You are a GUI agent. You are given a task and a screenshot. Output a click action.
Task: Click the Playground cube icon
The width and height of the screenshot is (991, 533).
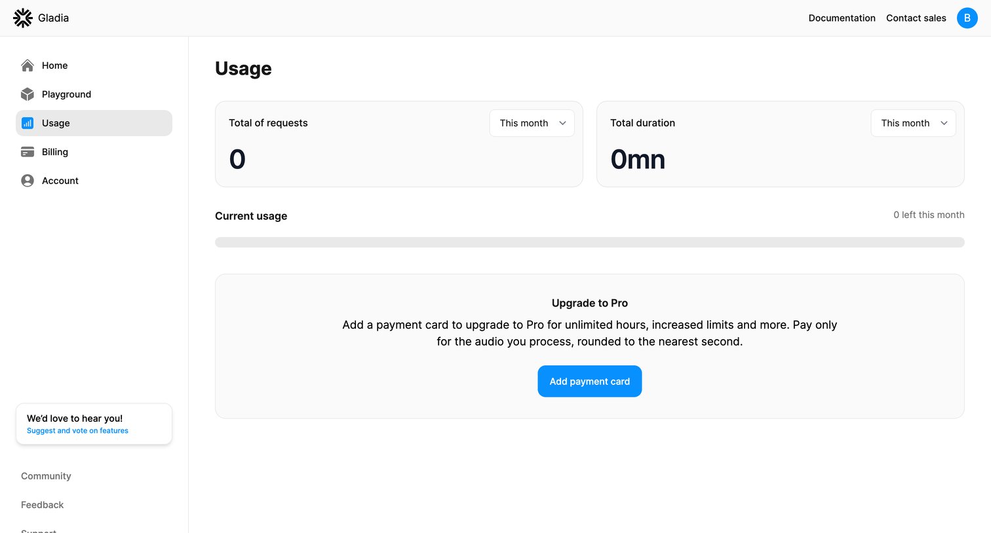click(28, 94)
